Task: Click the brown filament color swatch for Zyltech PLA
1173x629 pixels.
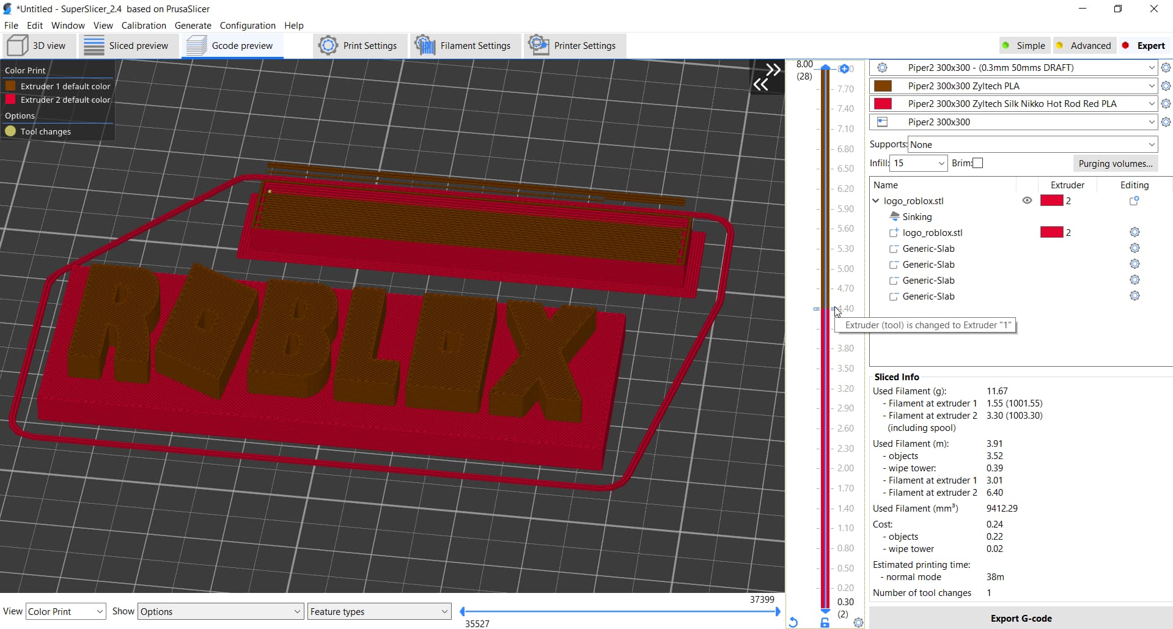Action: 883,86
